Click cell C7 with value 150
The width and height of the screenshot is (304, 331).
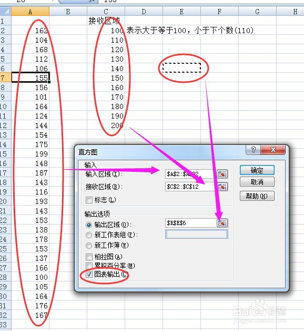click(x=106, y=77)
